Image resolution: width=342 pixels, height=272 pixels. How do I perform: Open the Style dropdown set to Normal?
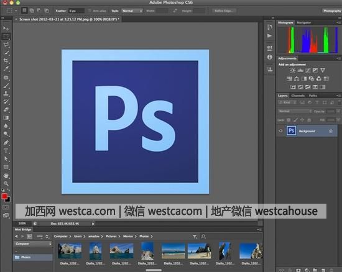[x=132, y=11]
